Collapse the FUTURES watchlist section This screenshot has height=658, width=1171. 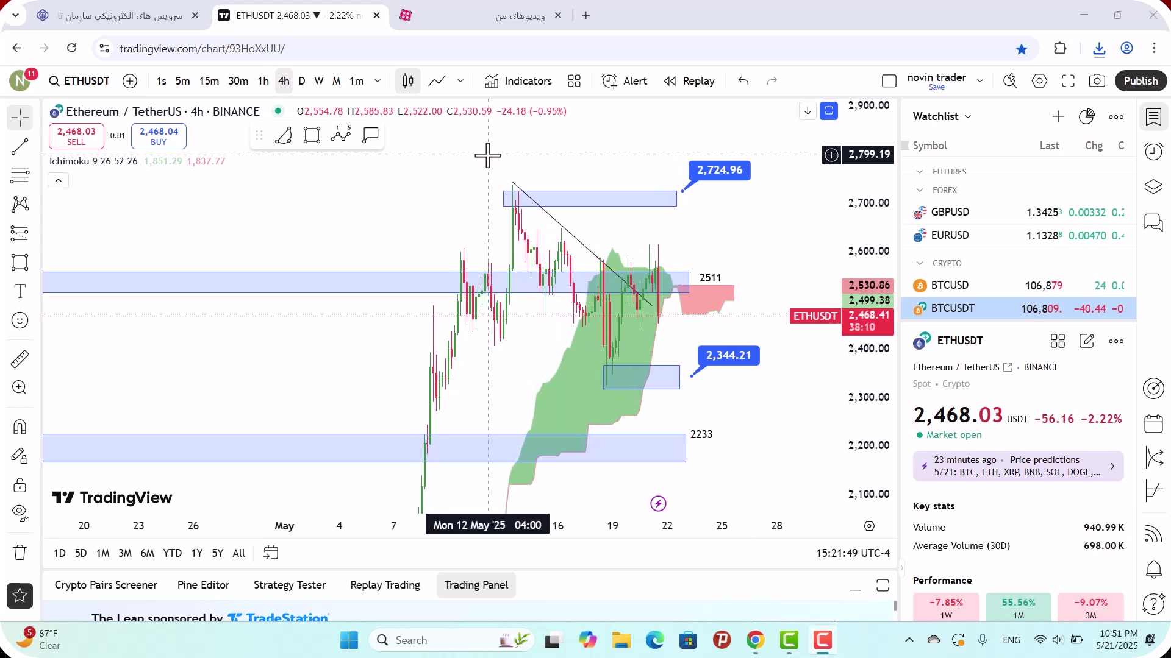920,171
